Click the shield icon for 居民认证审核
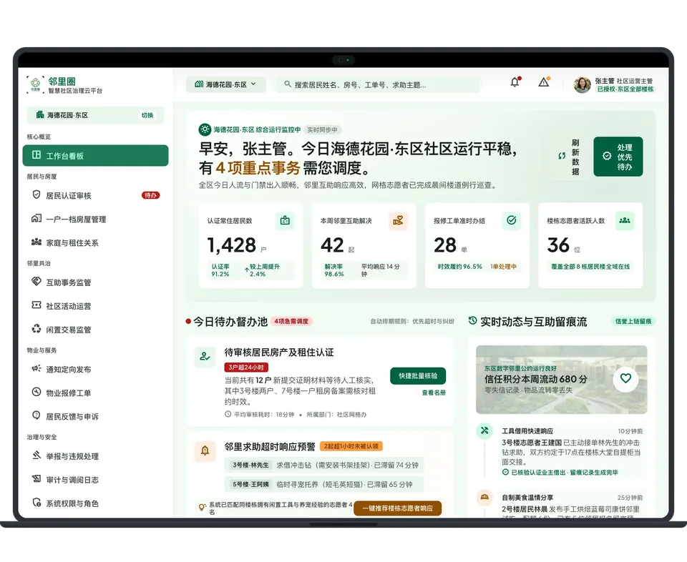The image size is (687, 562). coord(36,194)
